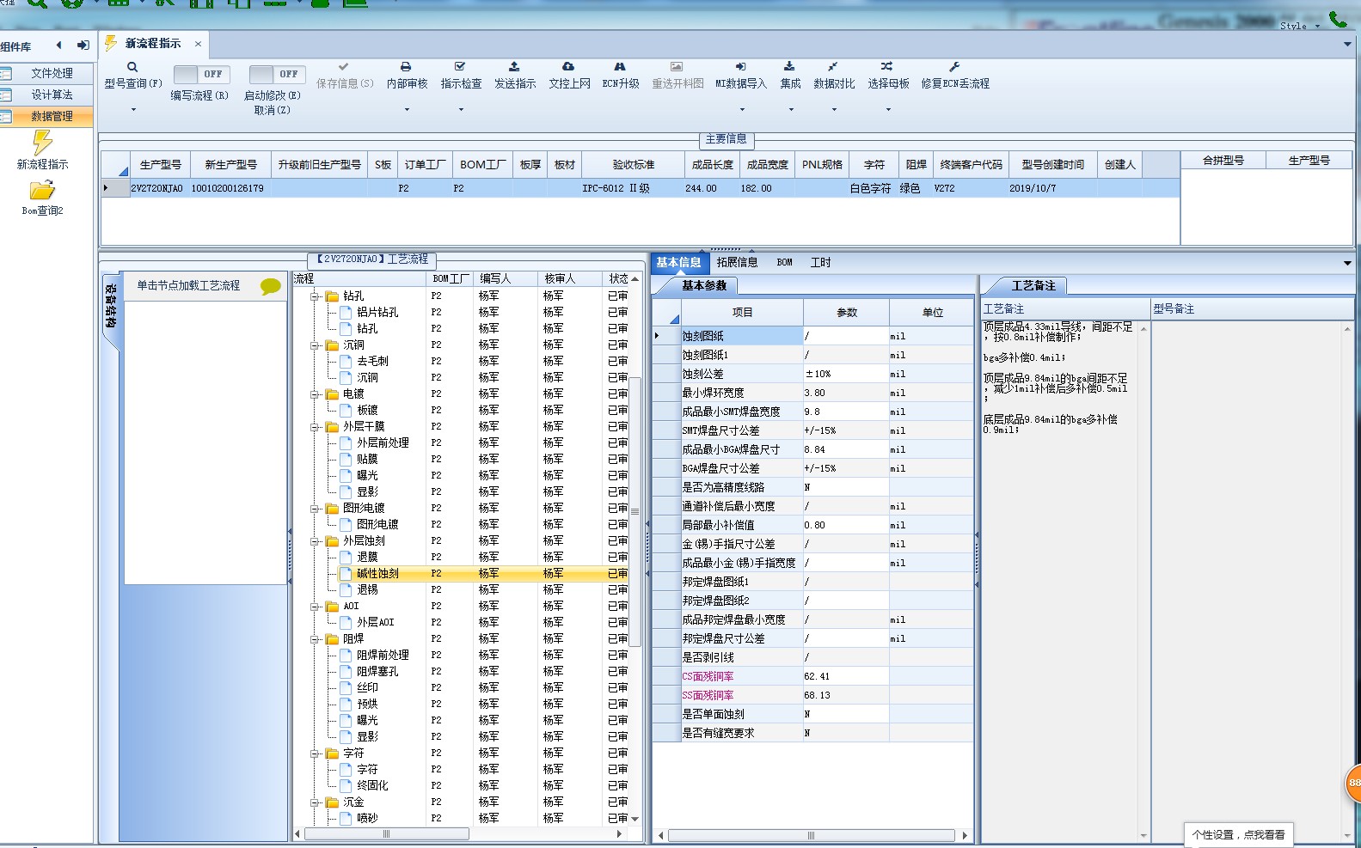Select the 新流程指示 document tab

click(x=152, y=43)
